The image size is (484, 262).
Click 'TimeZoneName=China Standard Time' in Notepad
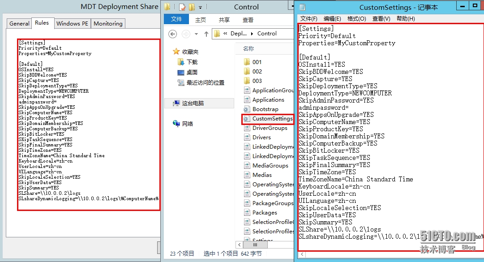tap(356, 179)
